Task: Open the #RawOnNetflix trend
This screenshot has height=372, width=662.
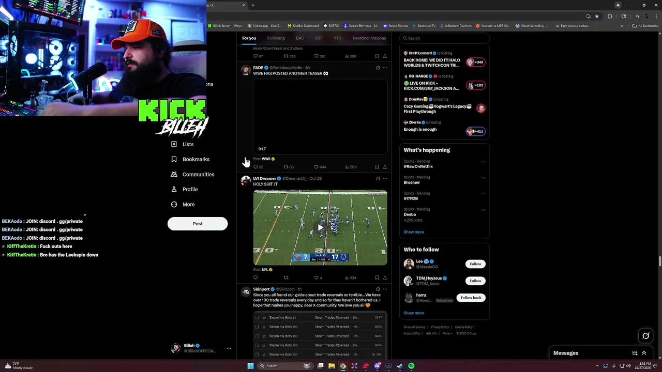Action: click(x=418, y=166)
